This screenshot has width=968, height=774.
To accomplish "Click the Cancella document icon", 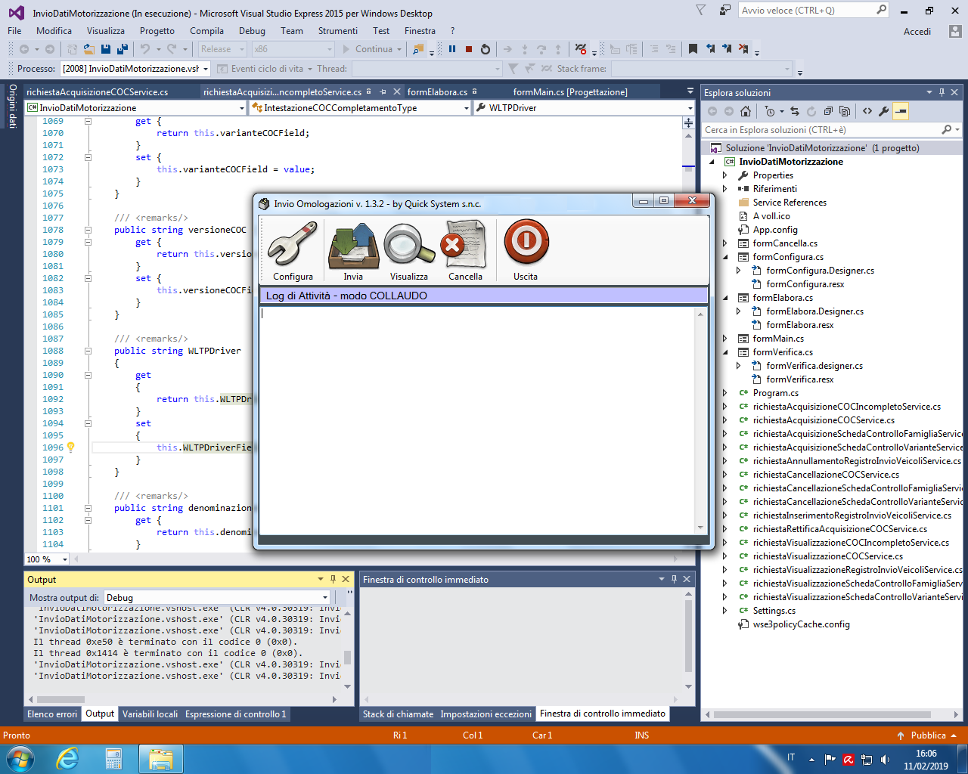I will tap(465, 243).
